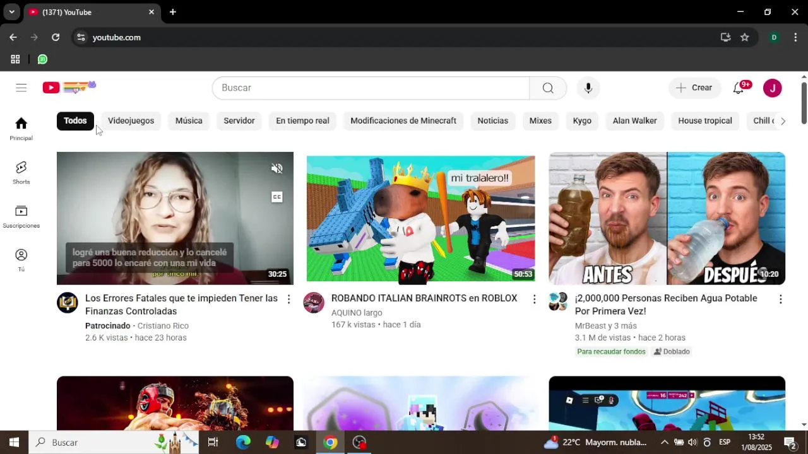Viewport: 808px width, 454px height.
Task: Unmute the preview video sound icon
Action: (x=277, y=168)
